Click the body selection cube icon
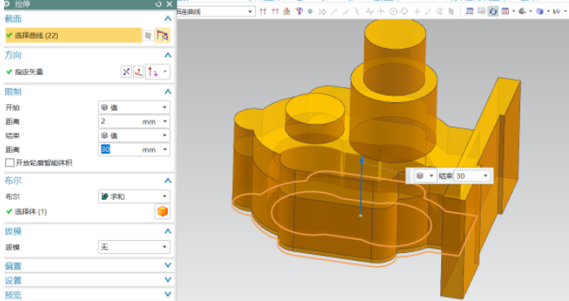Image resolution: width=569 pixels, height=301 pixels. point(163,211)
